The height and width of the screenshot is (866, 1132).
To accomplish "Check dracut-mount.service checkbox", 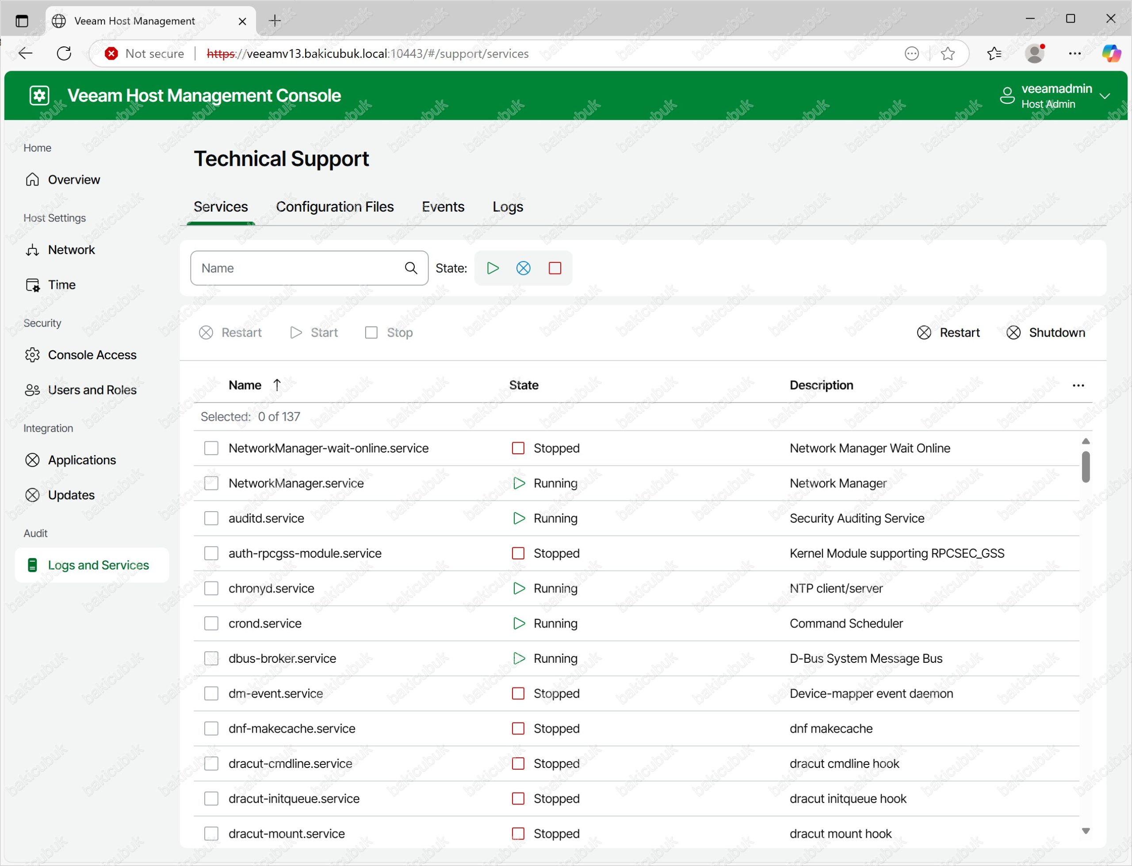I will 211,833.
